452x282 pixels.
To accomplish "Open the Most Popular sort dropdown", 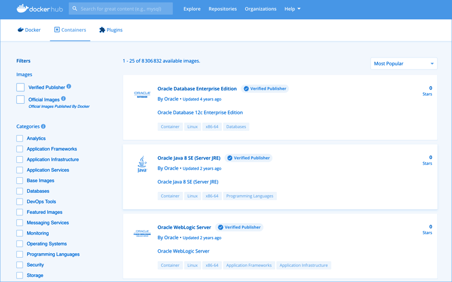I will click(x=404, y=64).
